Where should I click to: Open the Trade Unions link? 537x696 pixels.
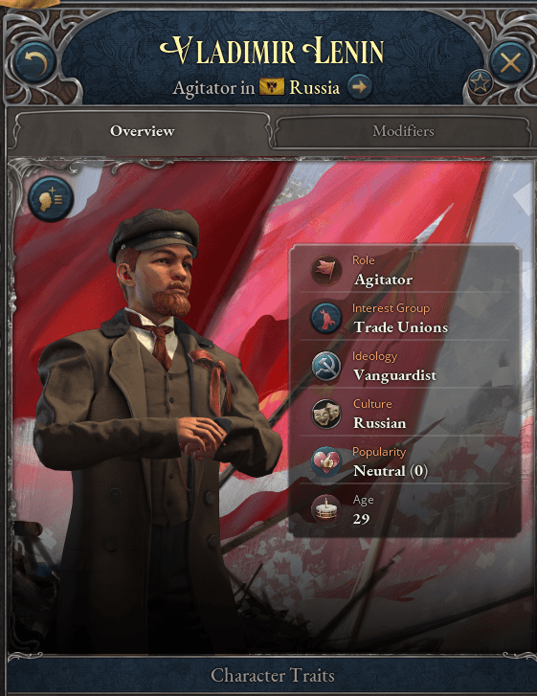pyautogui.click(x=401, y=327)
